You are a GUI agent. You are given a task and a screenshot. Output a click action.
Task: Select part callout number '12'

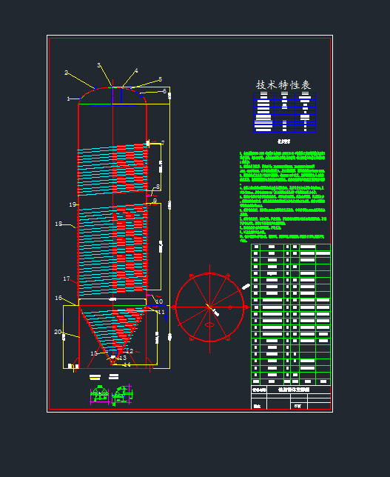(x=130, y=351)
